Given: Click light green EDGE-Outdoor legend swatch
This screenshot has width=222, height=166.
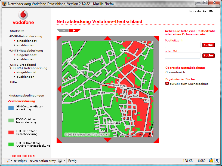Looking at the screenshot, I should click(11, 120).
